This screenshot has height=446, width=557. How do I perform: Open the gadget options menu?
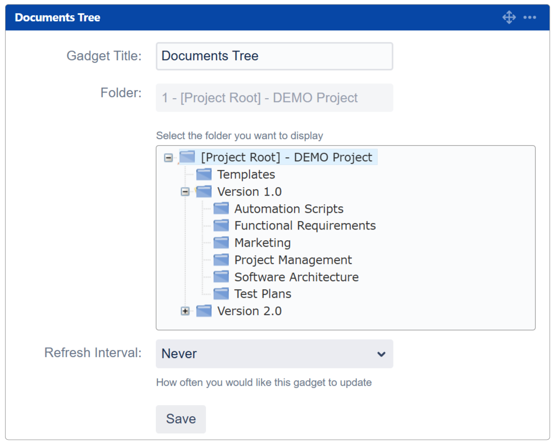(530, 17)
